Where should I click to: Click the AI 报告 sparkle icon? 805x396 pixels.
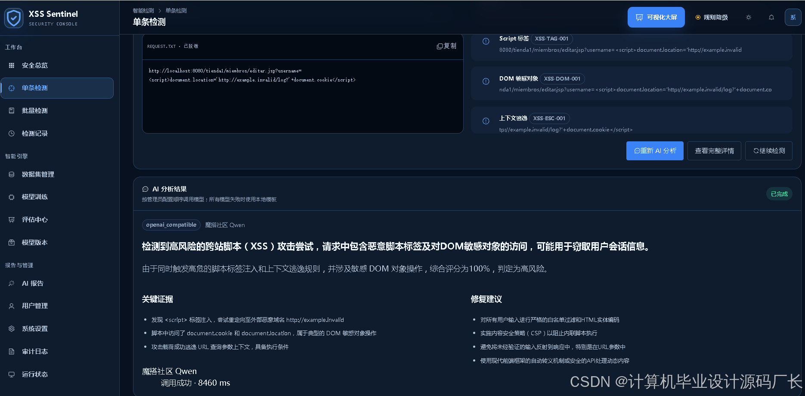(x=12, y=284)
